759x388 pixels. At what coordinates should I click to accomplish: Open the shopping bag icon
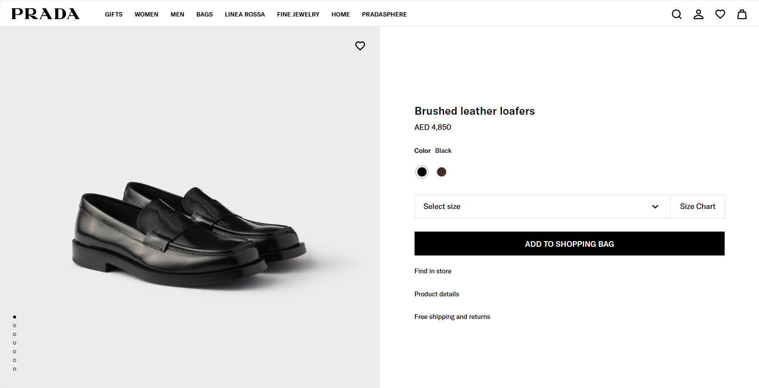742,14
